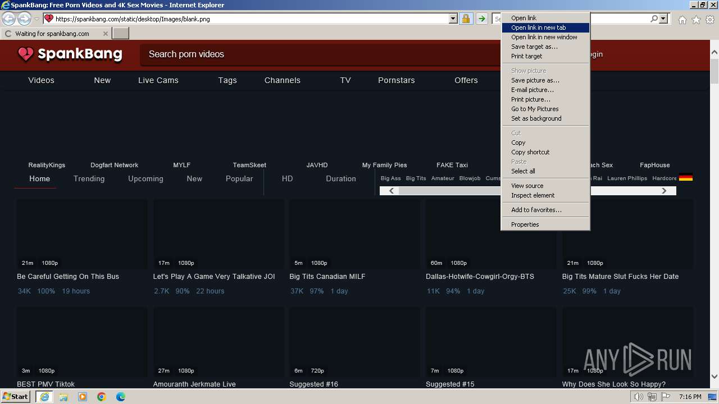Select 'View source' in context menu
This screenshot has height=404, width=719.
545,186
